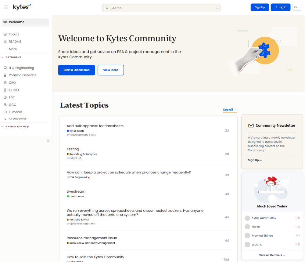The image size is (305, 262).
Task: Expand the More menu in sidebar
Action: (x=13, y=49)
